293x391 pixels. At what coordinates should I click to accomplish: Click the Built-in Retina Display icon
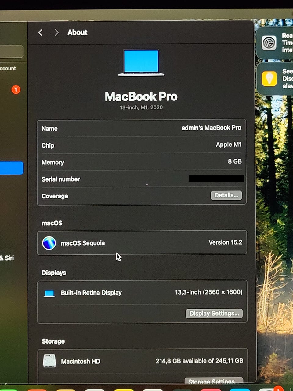49,293
